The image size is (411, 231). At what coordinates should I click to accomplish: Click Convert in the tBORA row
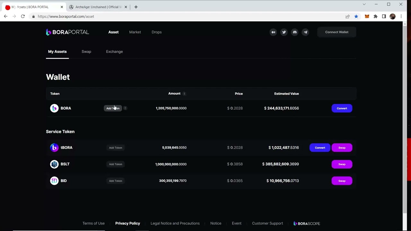coord(320,148)
